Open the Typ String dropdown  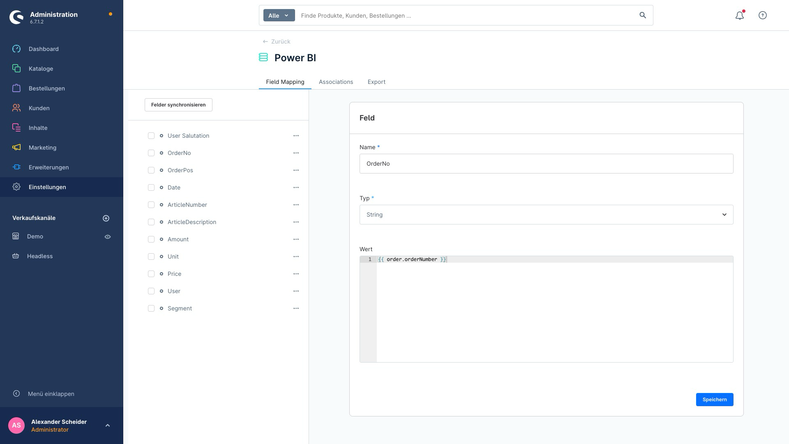click(546, 215)
